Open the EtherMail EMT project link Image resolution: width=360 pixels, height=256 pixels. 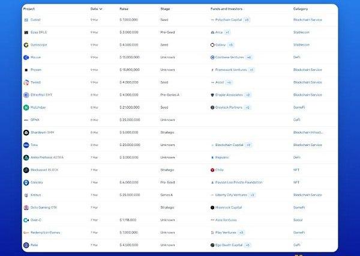44,95
